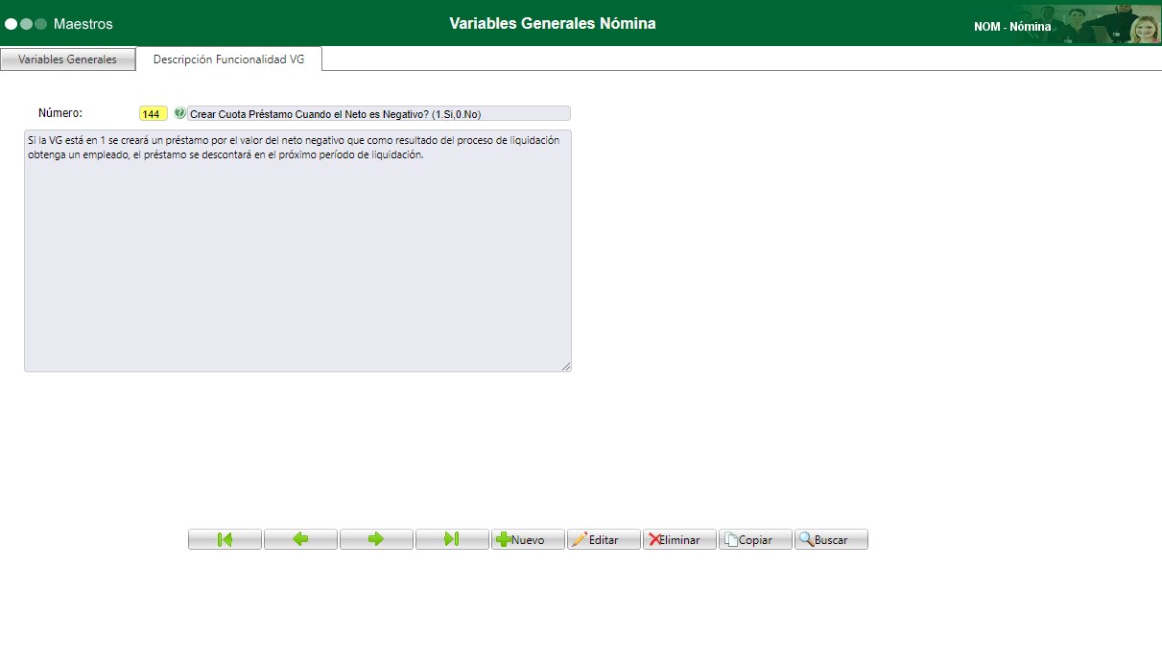Image resolution: width=1162 pixels, height=663 pixels.
Task: Click the Buscar button
Action: [x=831, y=539]
